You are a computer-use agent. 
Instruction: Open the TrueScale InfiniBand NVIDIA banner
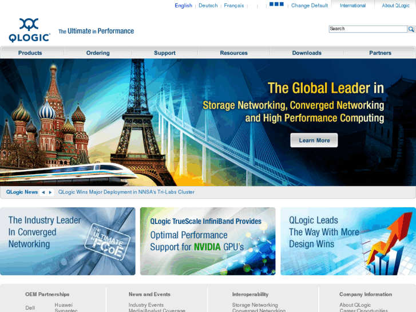point(208,241)
